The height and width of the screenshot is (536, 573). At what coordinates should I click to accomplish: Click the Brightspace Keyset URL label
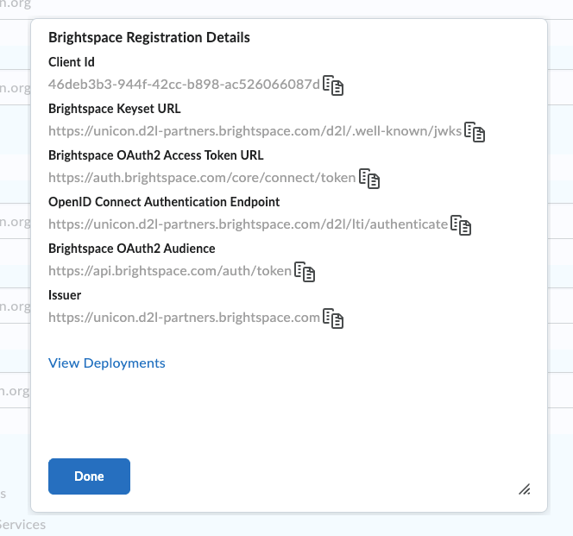[x=115, y=109]
